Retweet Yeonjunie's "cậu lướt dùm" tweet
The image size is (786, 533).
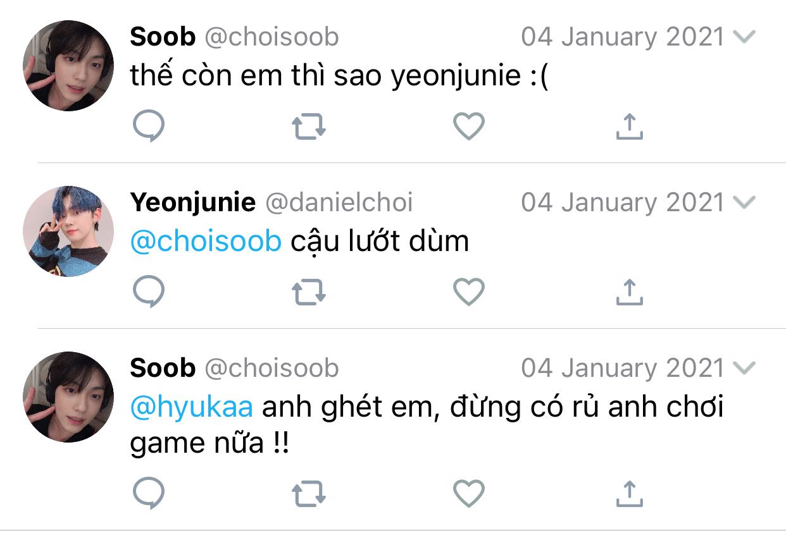[x=309, y=292]
